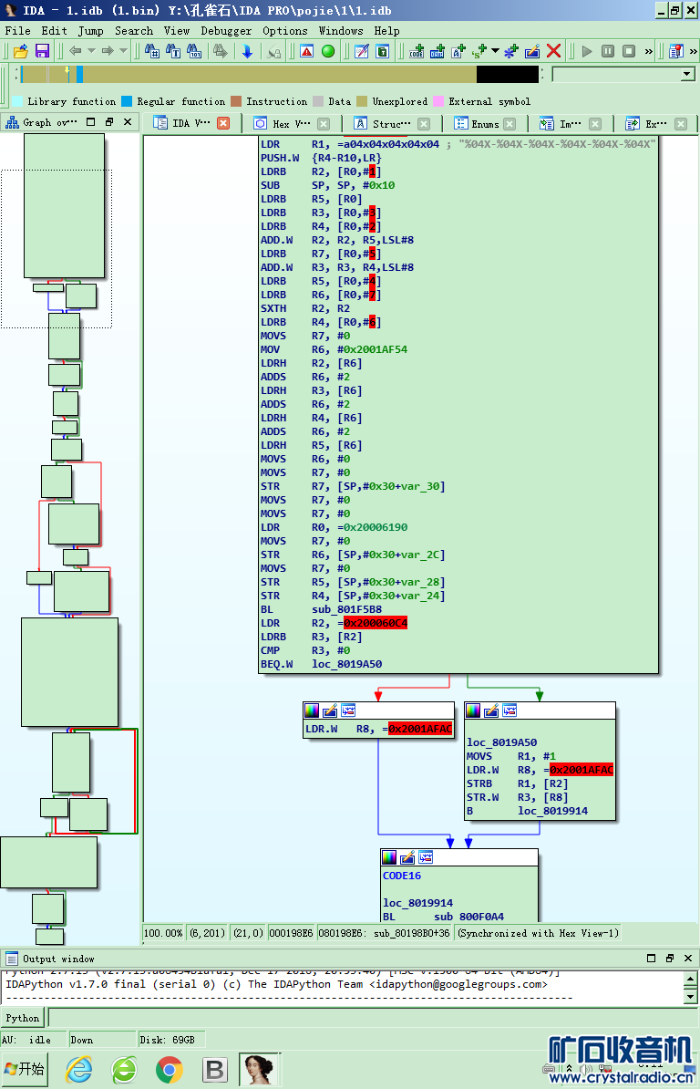Viewport: 700px width, 1089px height.
Task: Close the Graph overview panel
Action: tap(128, 121)
